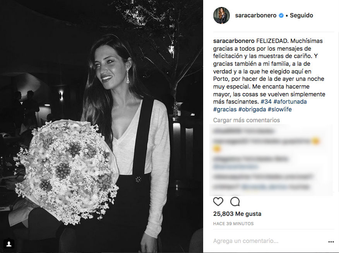View the 25,803 Me gusta likes list
339x253 pixels.
[x=237, y=214]
